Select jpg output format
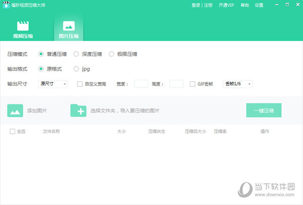Image resolution: width=303 pixels, height=205 pixels. coord(76,69)
